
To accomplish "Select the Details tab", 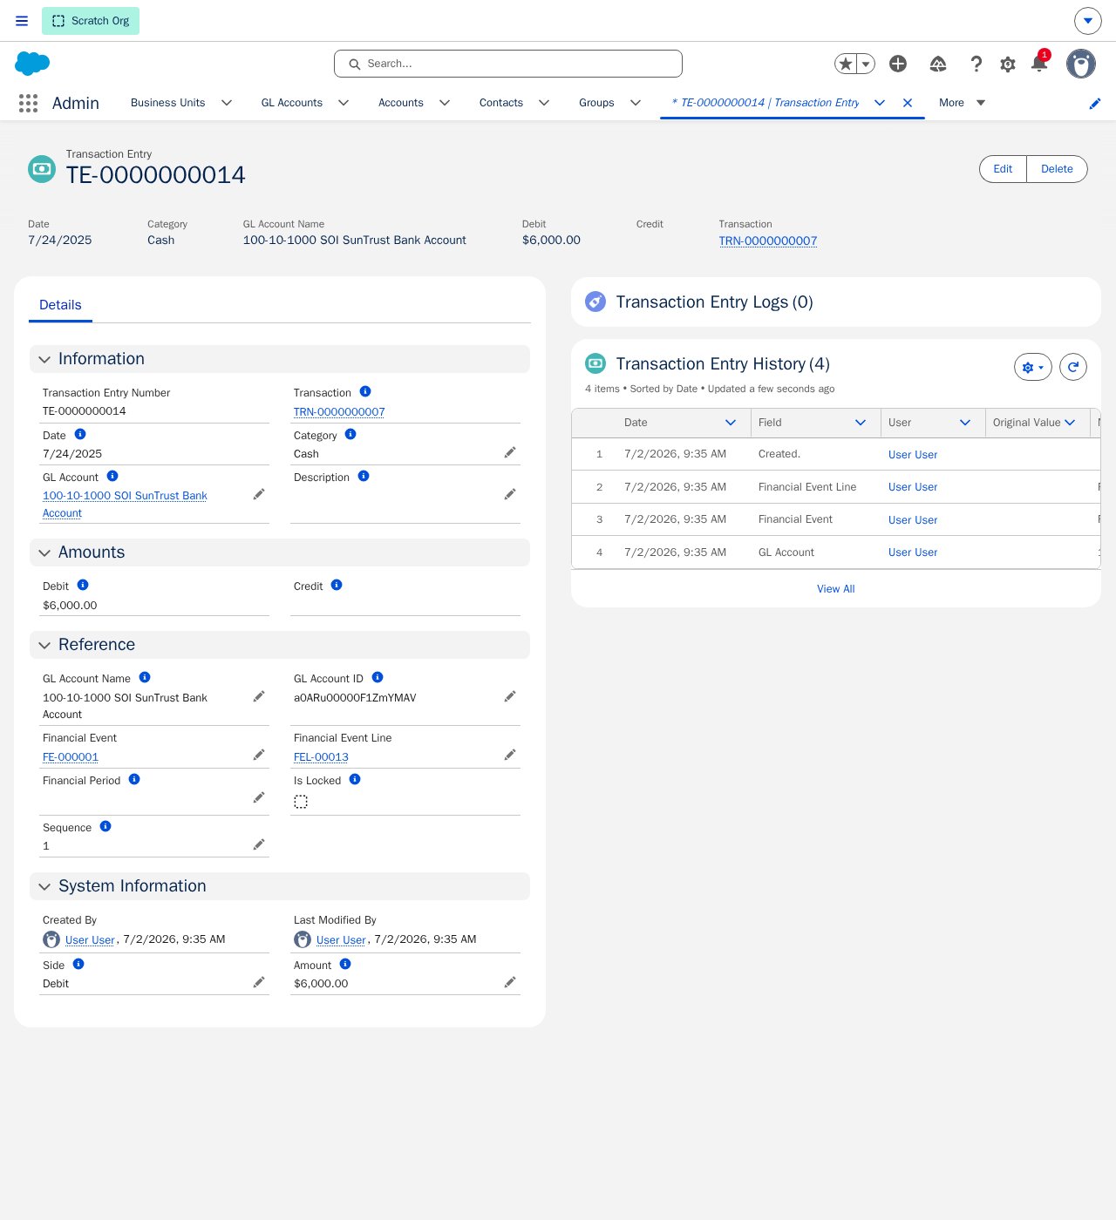I will point(60,305).
